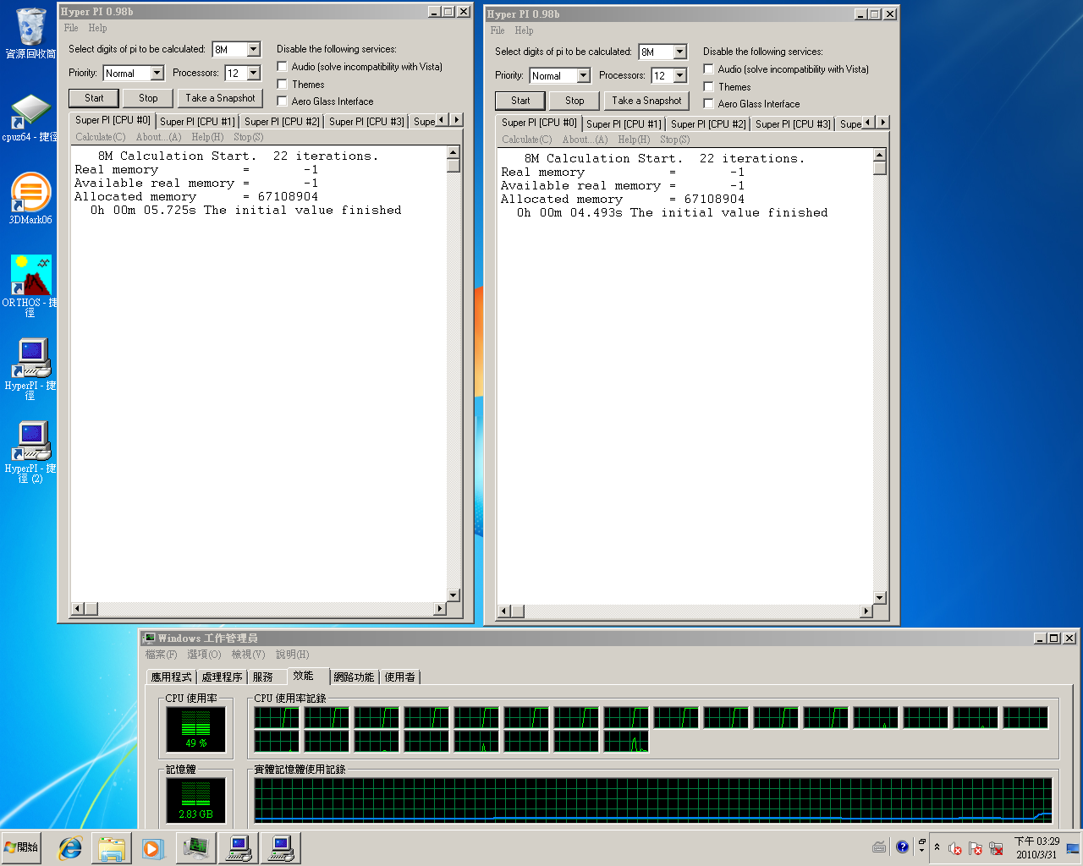Click Take a Snapshot in right Hyper PI
The width and height of the screenshot is (1083, 866).
[646, 101]
